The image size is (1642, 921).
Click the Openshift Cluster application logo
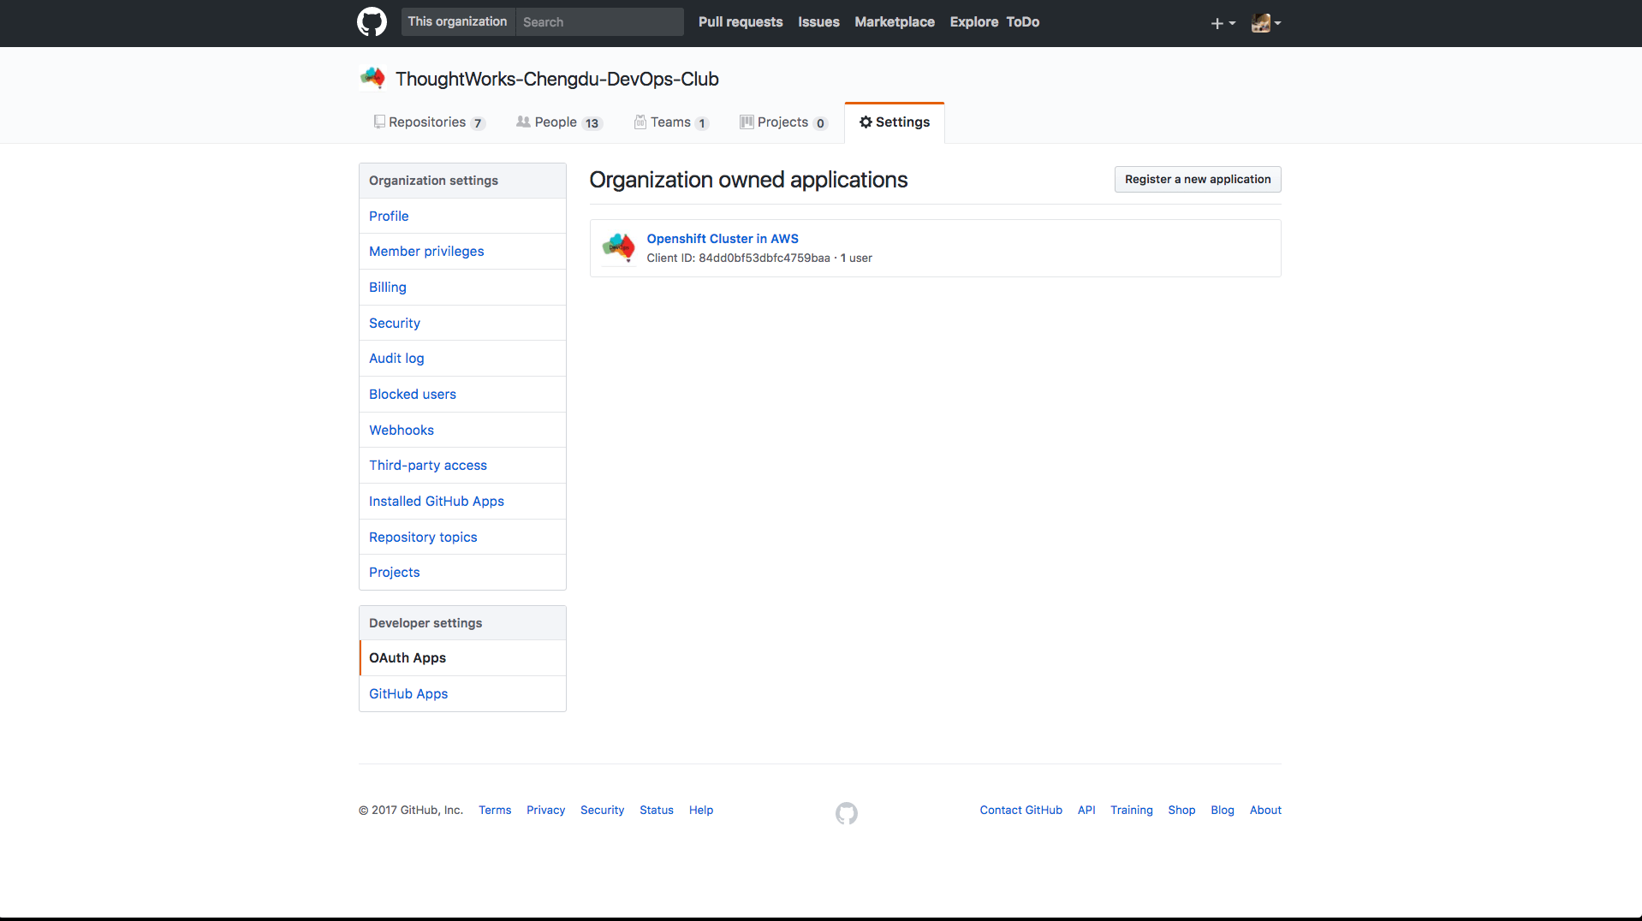point(618,248)
